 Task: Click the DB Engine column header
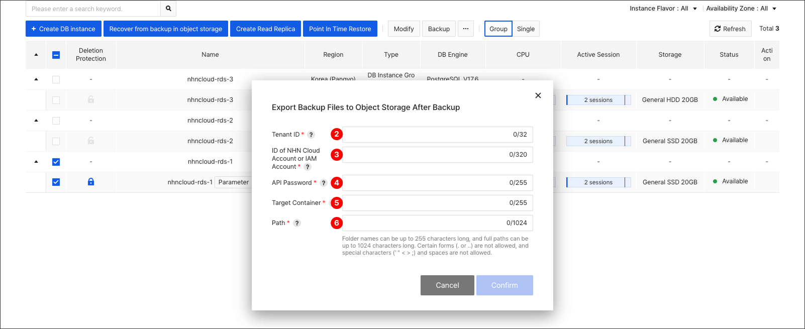coord(452,55)
